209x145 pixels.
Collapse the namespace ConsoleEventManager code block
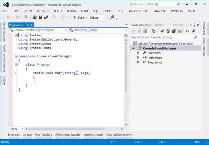click(16, 56)
